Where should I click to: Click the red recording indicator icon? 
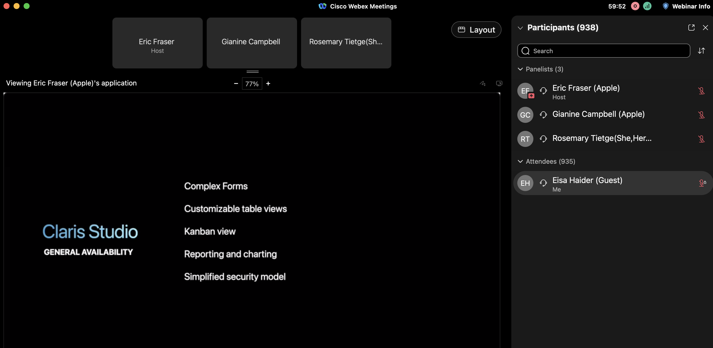(x=635, y=6)
